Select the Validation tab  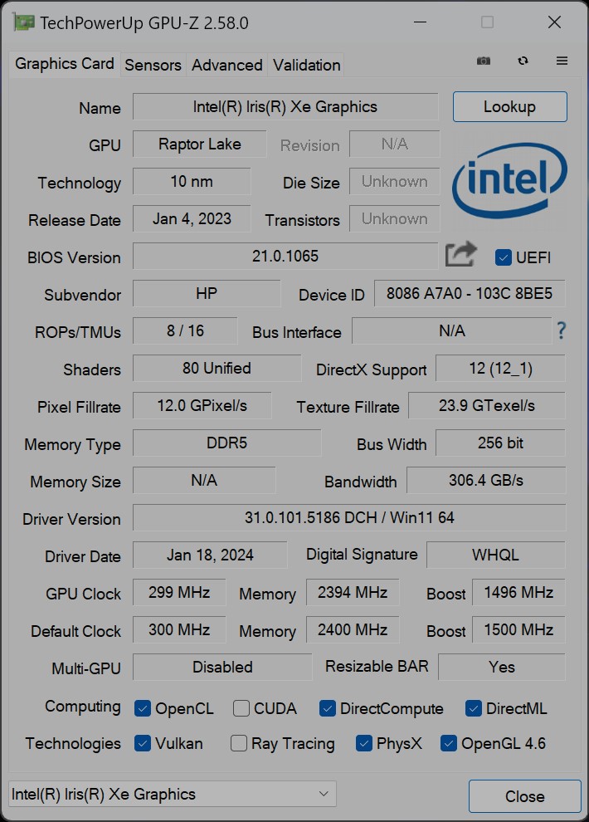tap(306, 65)
